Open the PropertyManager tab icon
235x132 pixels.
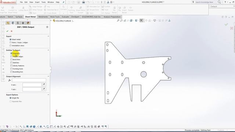(x=13, y=23)
